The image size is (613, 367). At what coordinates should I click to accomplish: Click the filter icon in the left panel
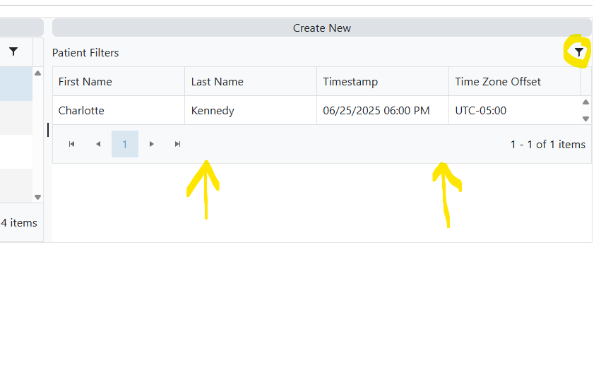coord(13,52)
